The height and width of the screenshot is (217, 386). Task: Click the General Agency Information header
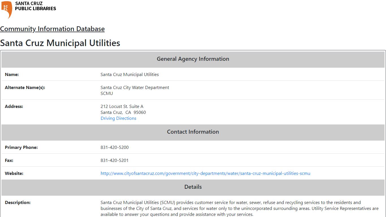point(193,59)
